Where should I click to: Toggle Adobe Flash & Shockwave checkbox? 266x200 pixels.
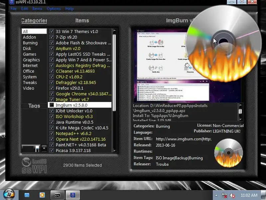(x=52, y=43)
